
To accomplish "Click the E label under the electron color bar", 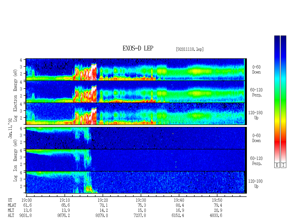I will pos(277,165).
